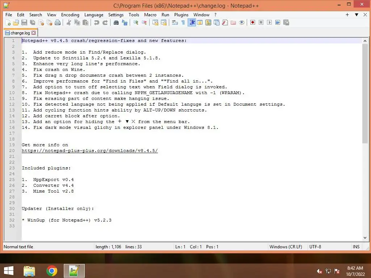The image size is (371, 278).
Task: Place cursor on 'Included plugins:' line
Action: (46, 168)
